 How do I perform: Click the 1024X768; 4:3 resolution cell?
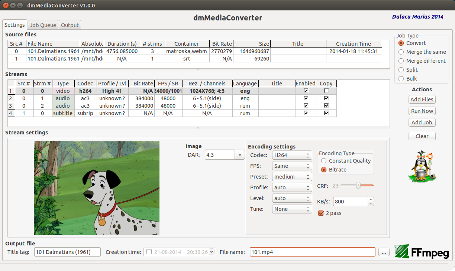[207, 91]
